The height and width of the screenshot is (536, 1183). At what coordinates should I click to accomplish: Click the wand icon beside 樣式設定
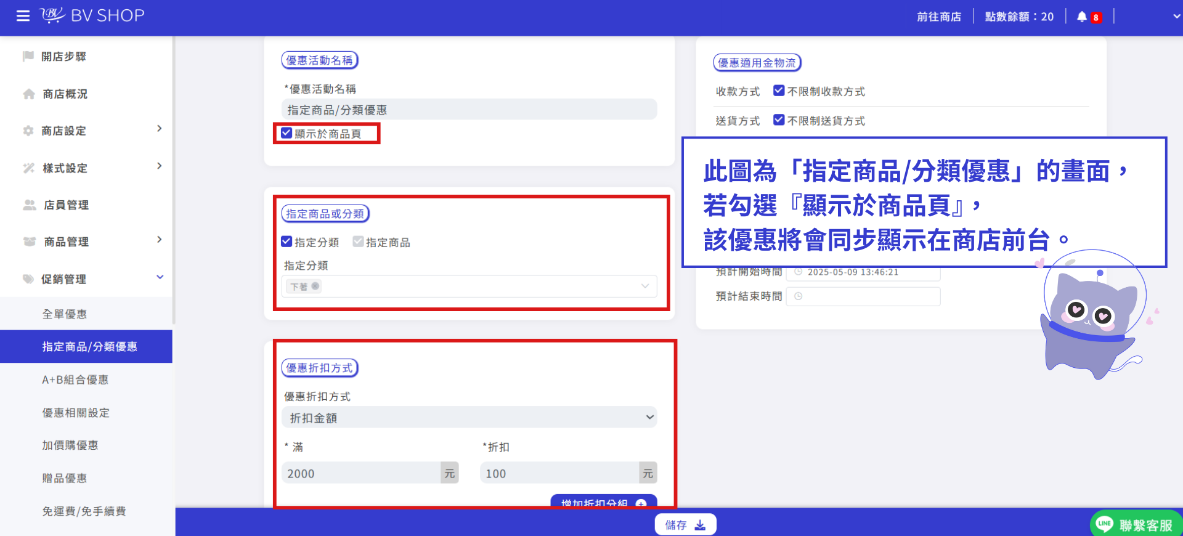pyautogui.click(x=29, y=168)
